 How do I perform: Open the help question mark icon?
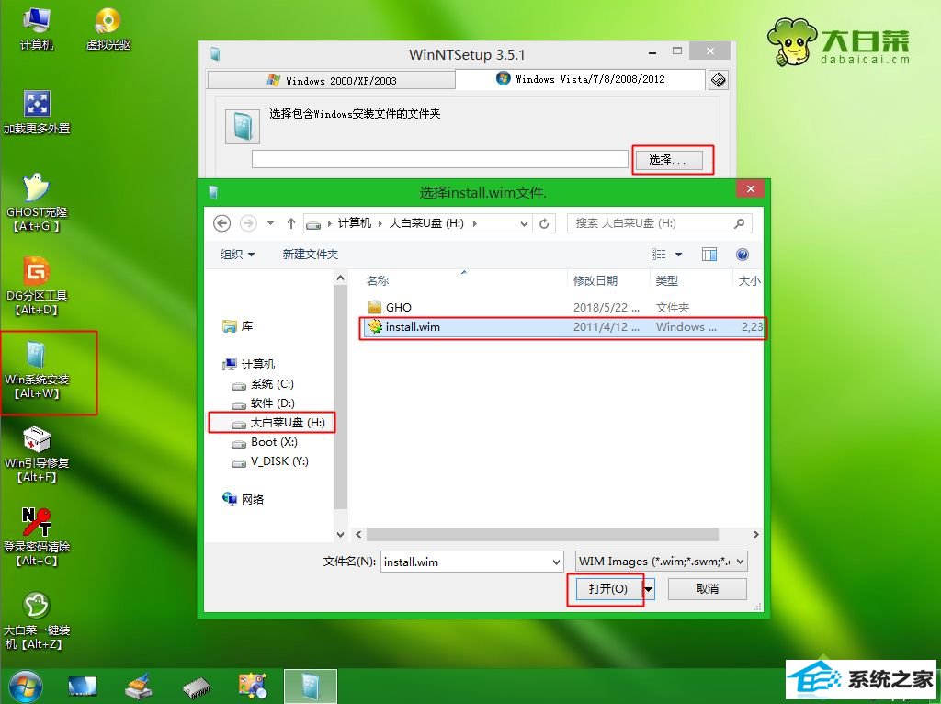[743, 255]
